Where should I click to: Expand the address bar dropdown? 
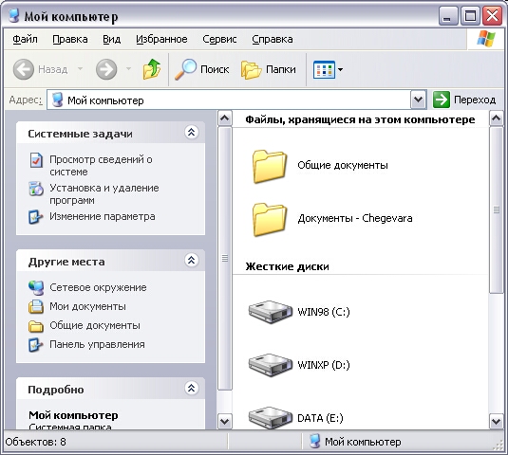418,100
